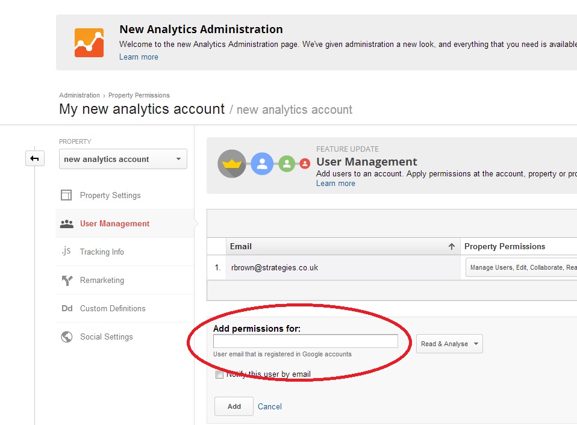This screenshot has width=577, height=425.
Task: Toggle the Notify this user by email checkbox
Action: tap(219, 374)
